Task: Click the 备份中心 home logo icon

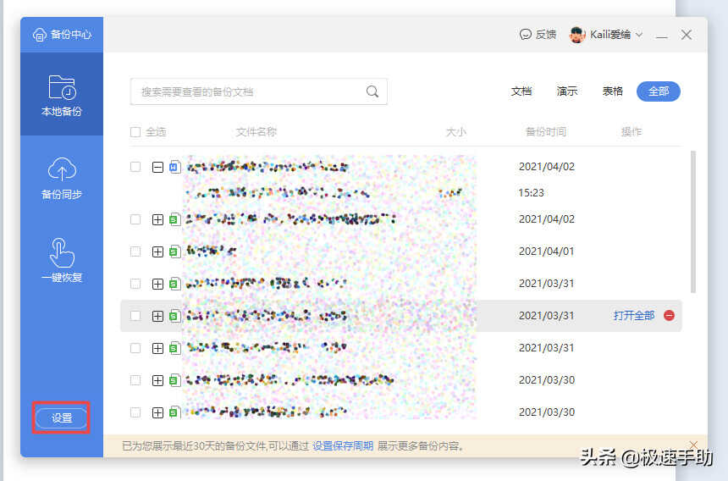Action: pyautogui.click(x=40, y=35)
